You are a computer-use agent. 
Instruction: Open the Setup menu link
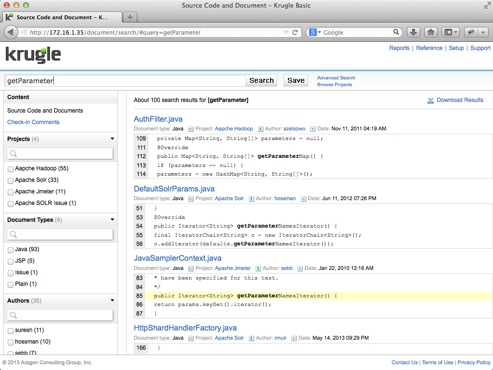[456, 48]
